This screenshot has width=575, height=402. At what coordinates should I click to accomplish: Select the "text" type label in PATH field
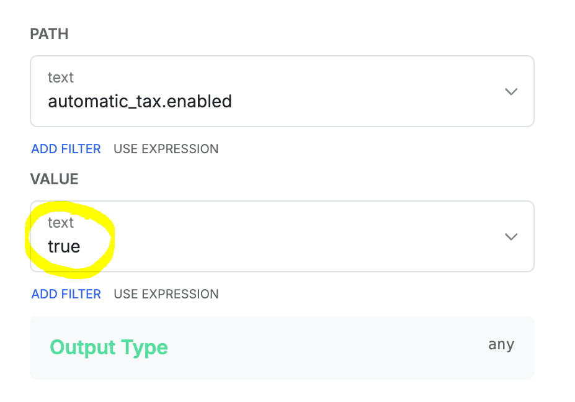click(61, 78)
